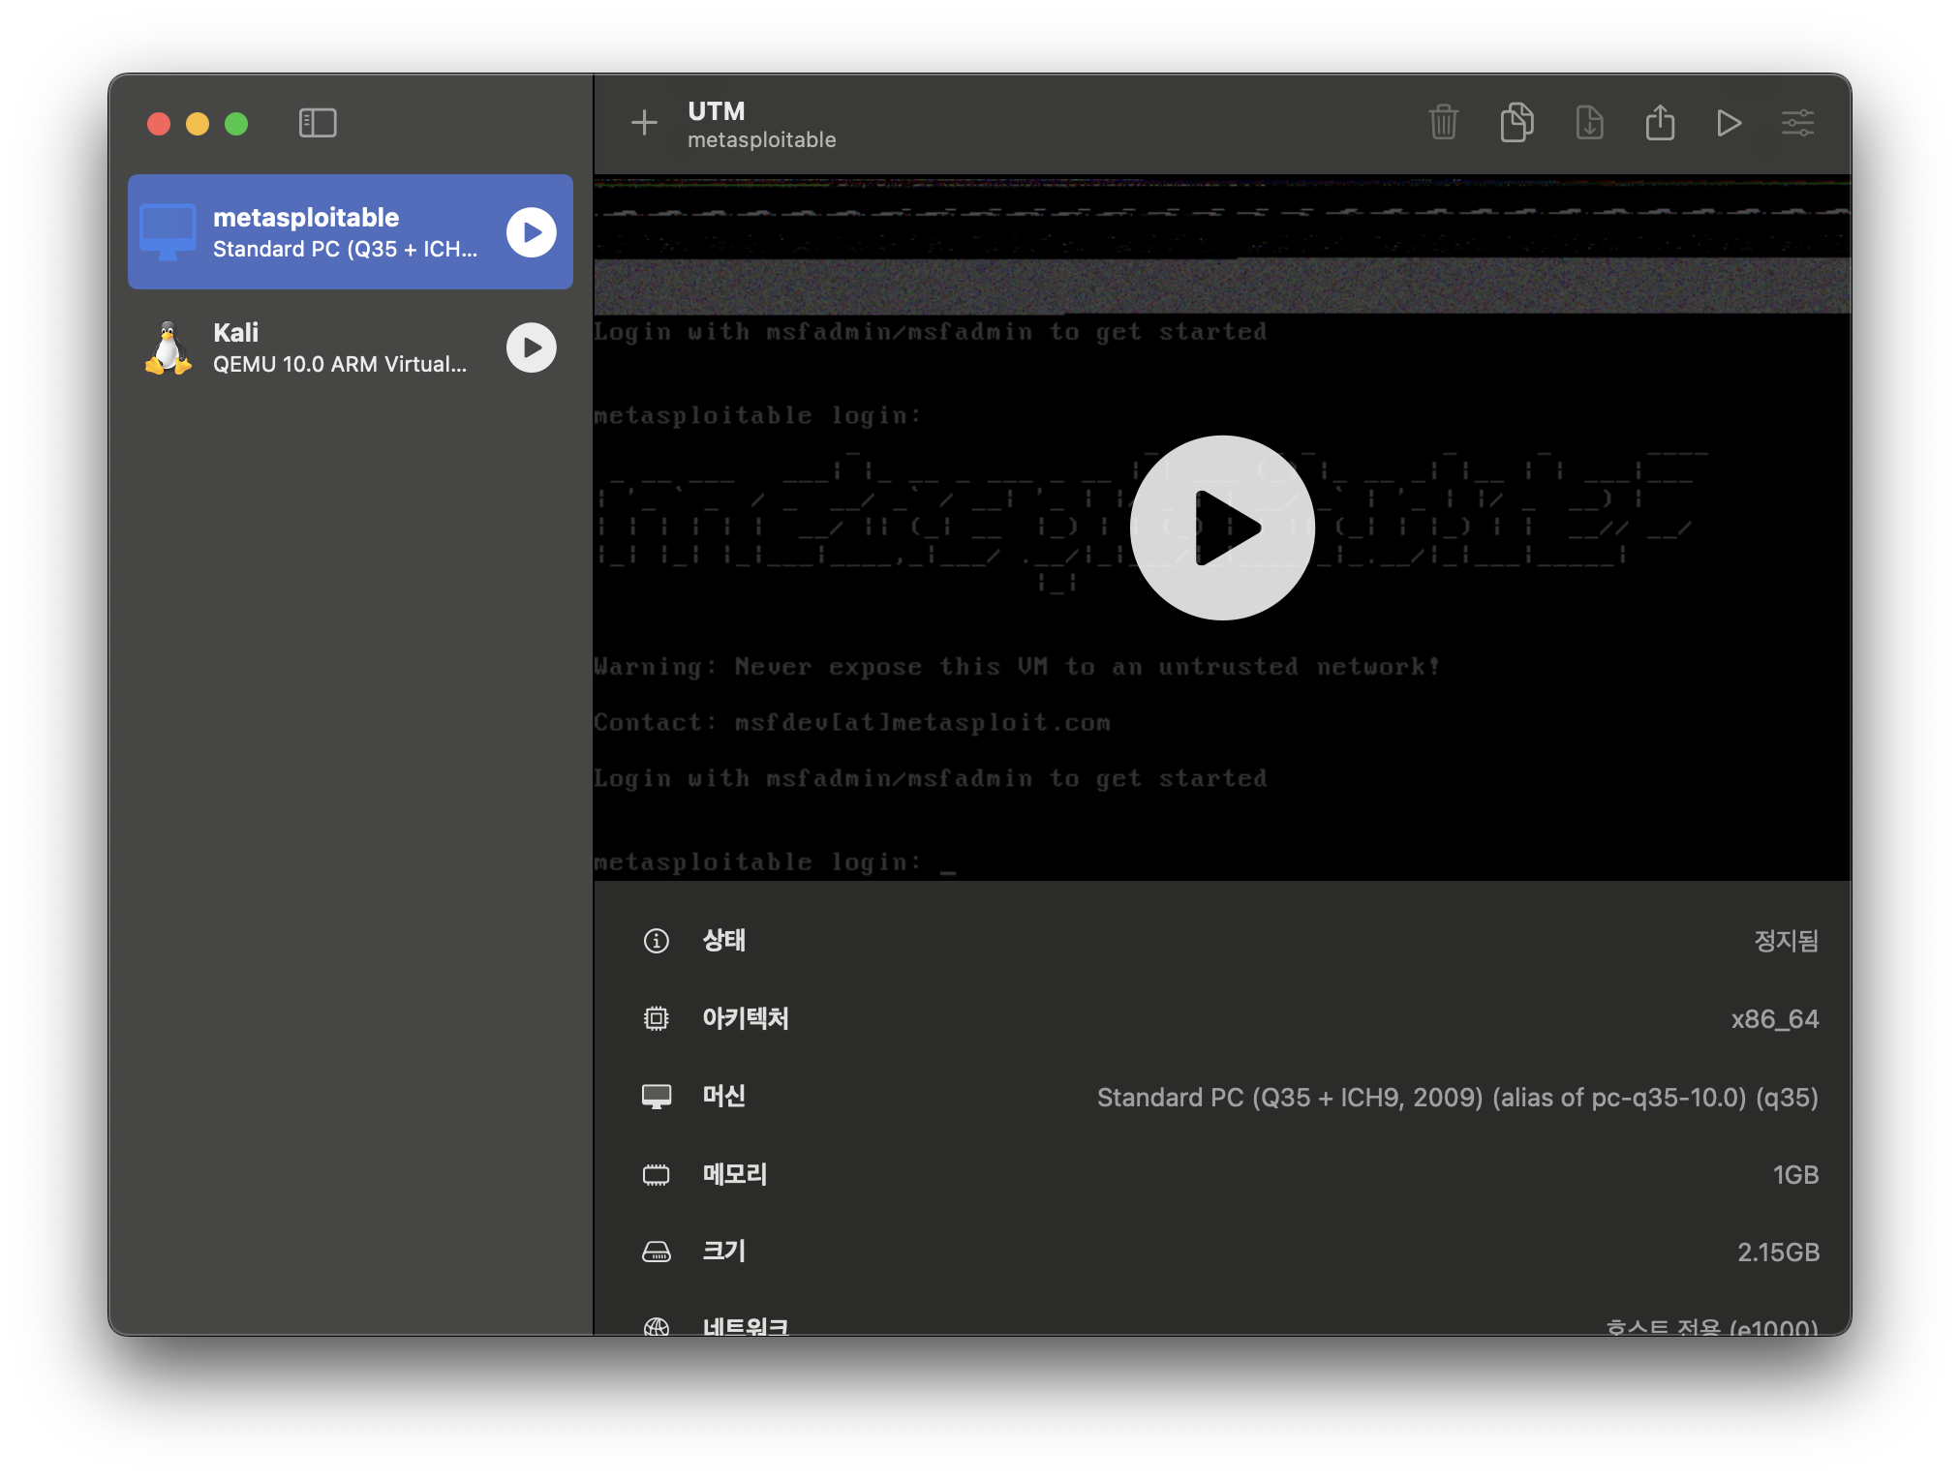Click the 메모리 memory row
The width and height of the screenshot is (1960, 1479).
[x=1222, y=1174]
